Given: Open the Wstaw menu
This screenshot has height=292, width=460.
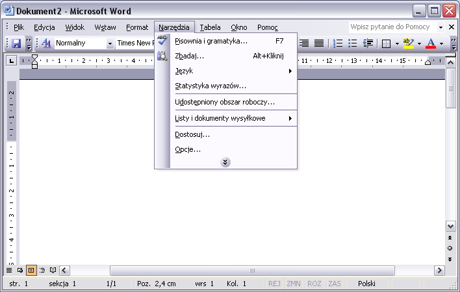Looking at the screenshot, I should tap(105, 27).
